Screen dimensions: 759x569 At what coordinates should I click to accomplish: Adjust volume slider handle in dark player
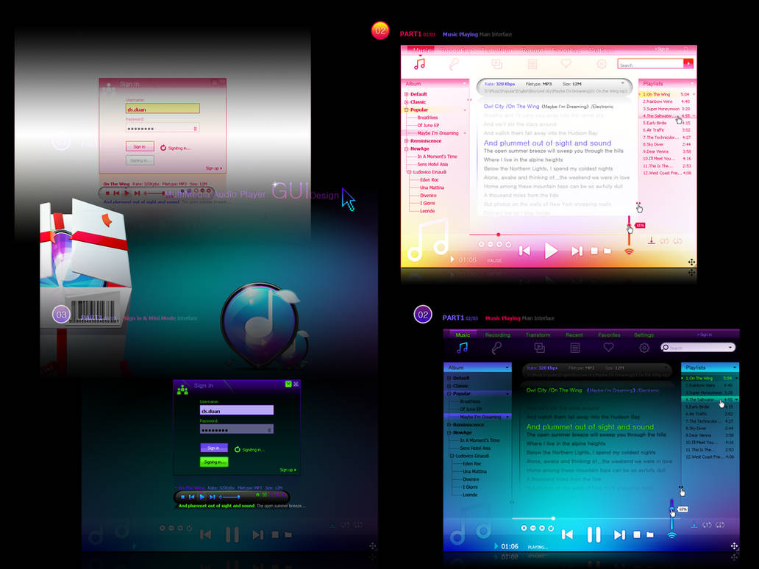[x=672, y=509]
